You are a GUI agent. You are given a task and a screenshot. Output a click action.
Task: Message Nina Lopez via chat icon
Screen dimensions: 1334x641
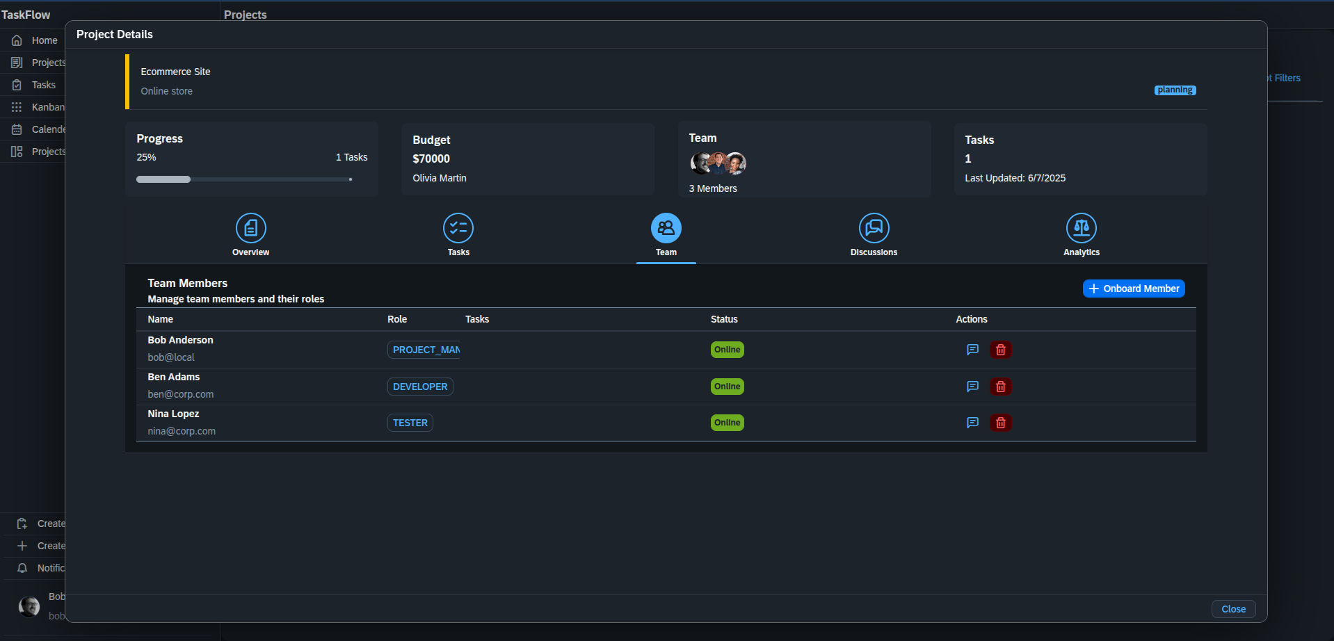point(972,423)
